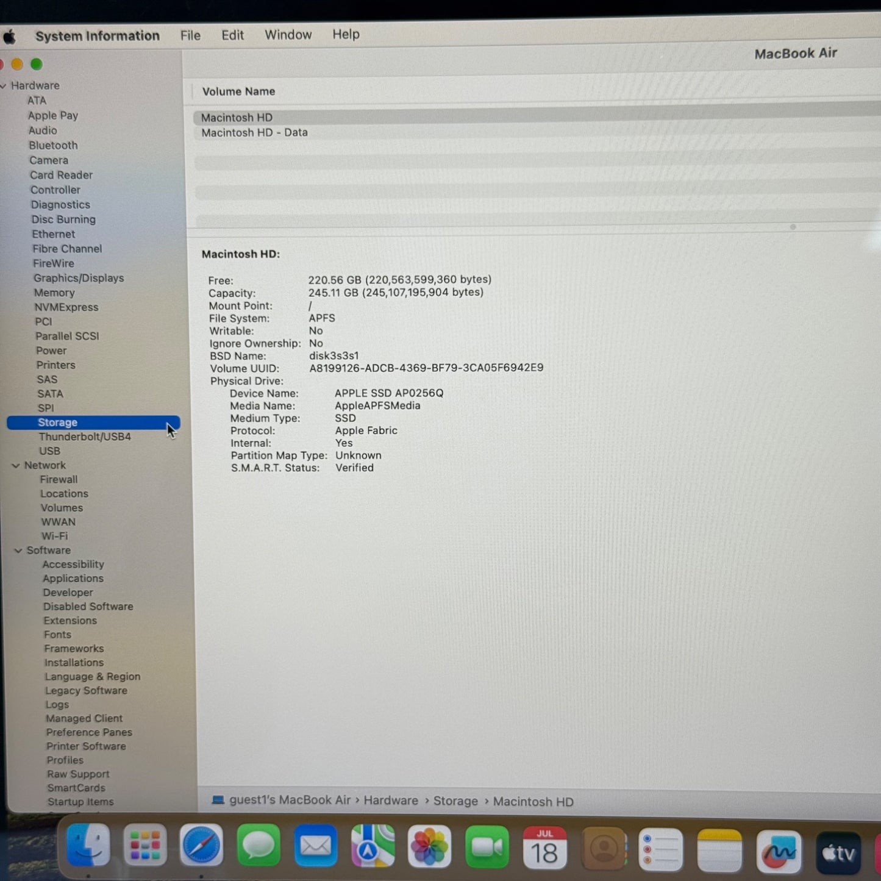Open Freeform app in Dock
The image size is (881, 881).
click(779, 852)
